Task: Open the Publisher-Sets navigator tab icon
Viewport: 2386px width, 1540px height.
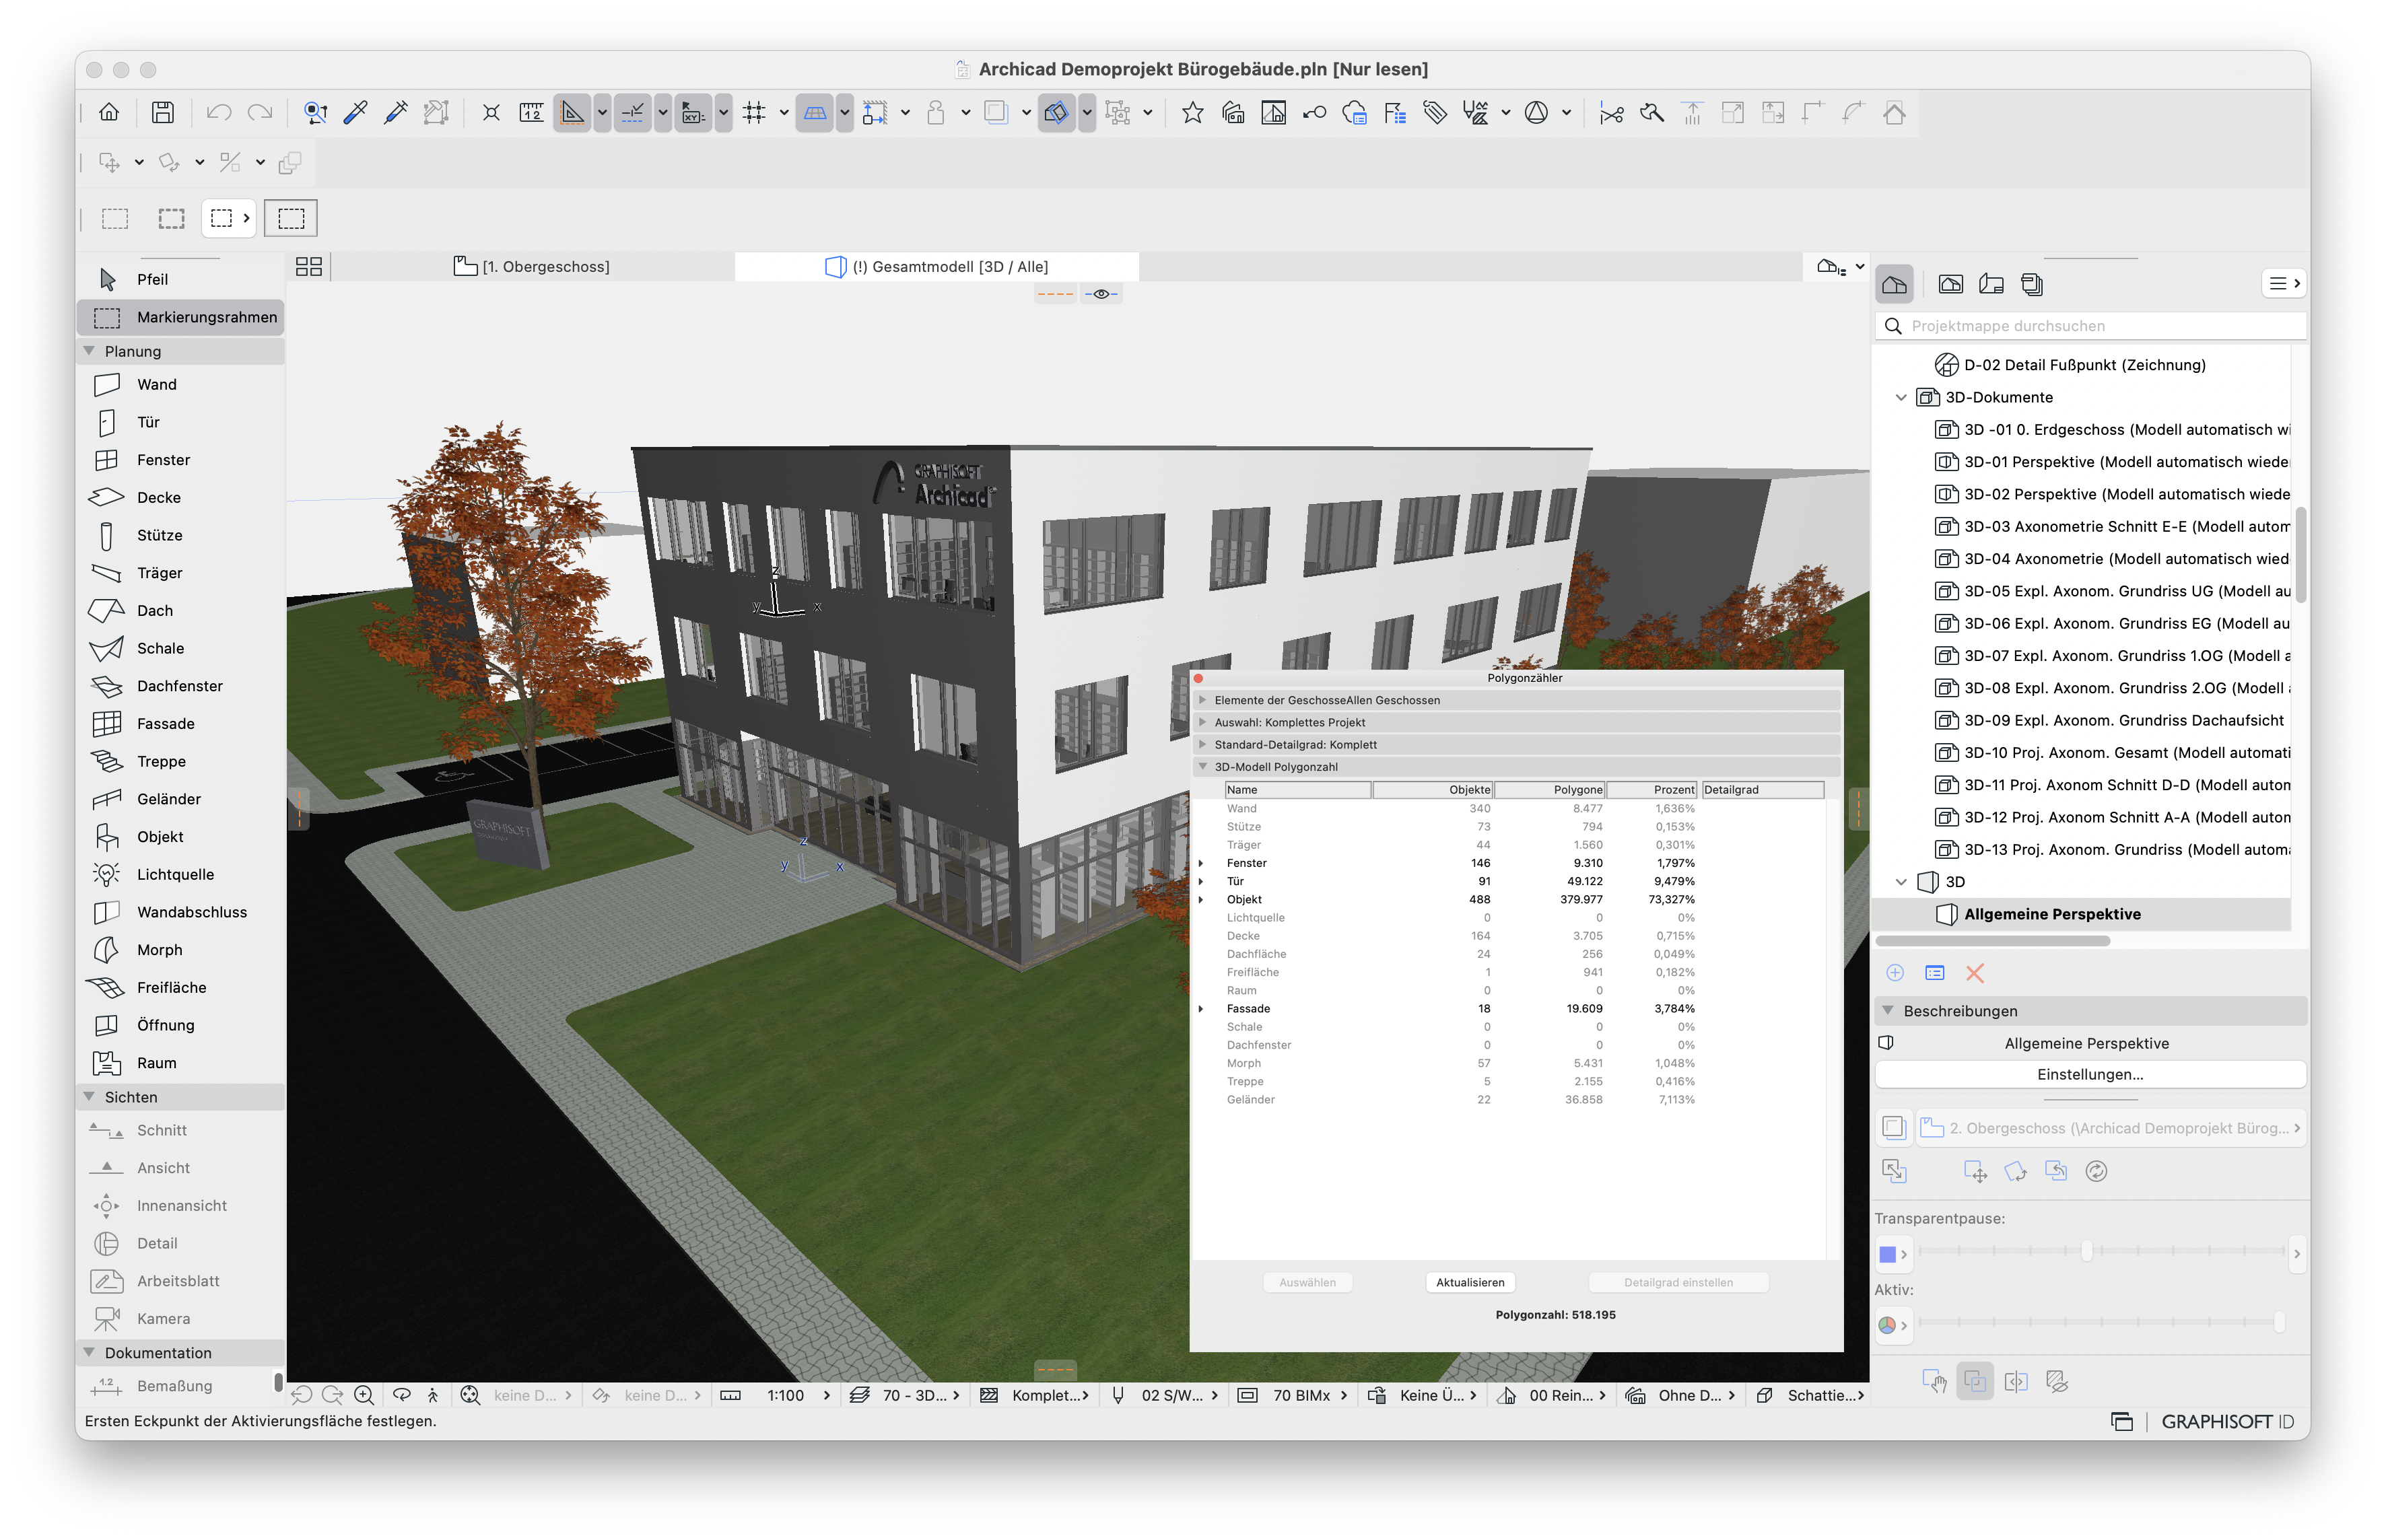Action: pyautogui.click(x=2031, y=284)
